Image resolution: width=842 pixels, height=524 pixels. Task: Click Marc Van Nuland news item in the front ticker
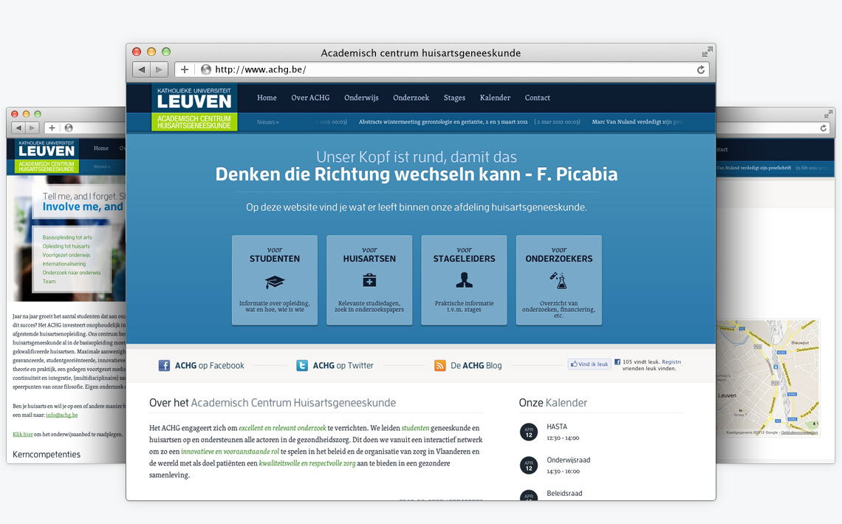point(637,122)
